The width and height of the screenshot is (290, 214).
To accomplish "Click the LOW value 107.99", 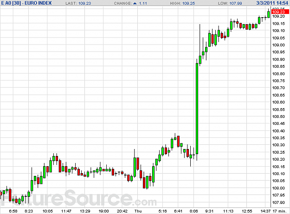I will (236, 3).
